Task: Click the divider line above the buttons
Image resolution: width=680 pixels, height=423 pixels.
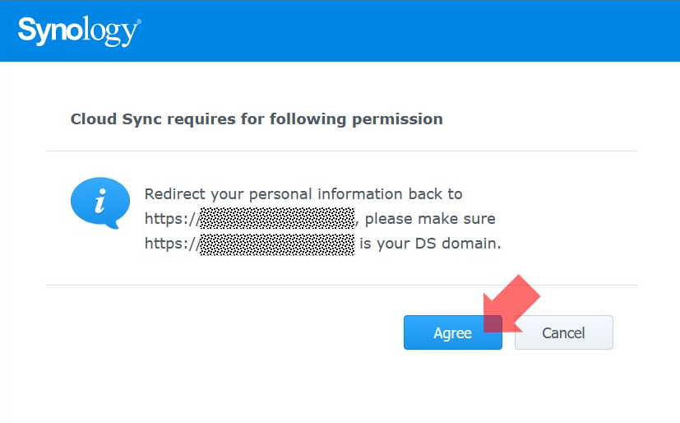Action: pos(341,286)
